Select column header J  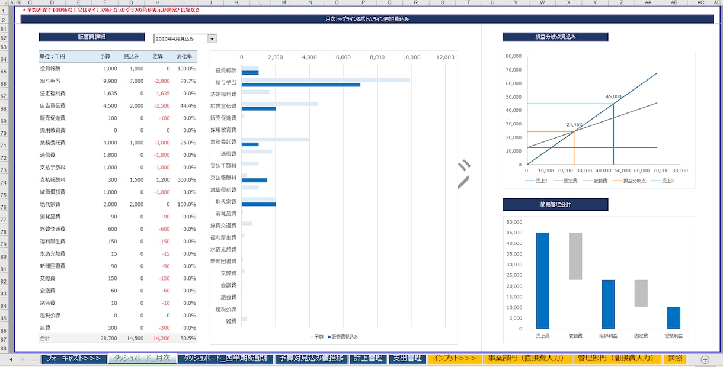coord(210,3)
